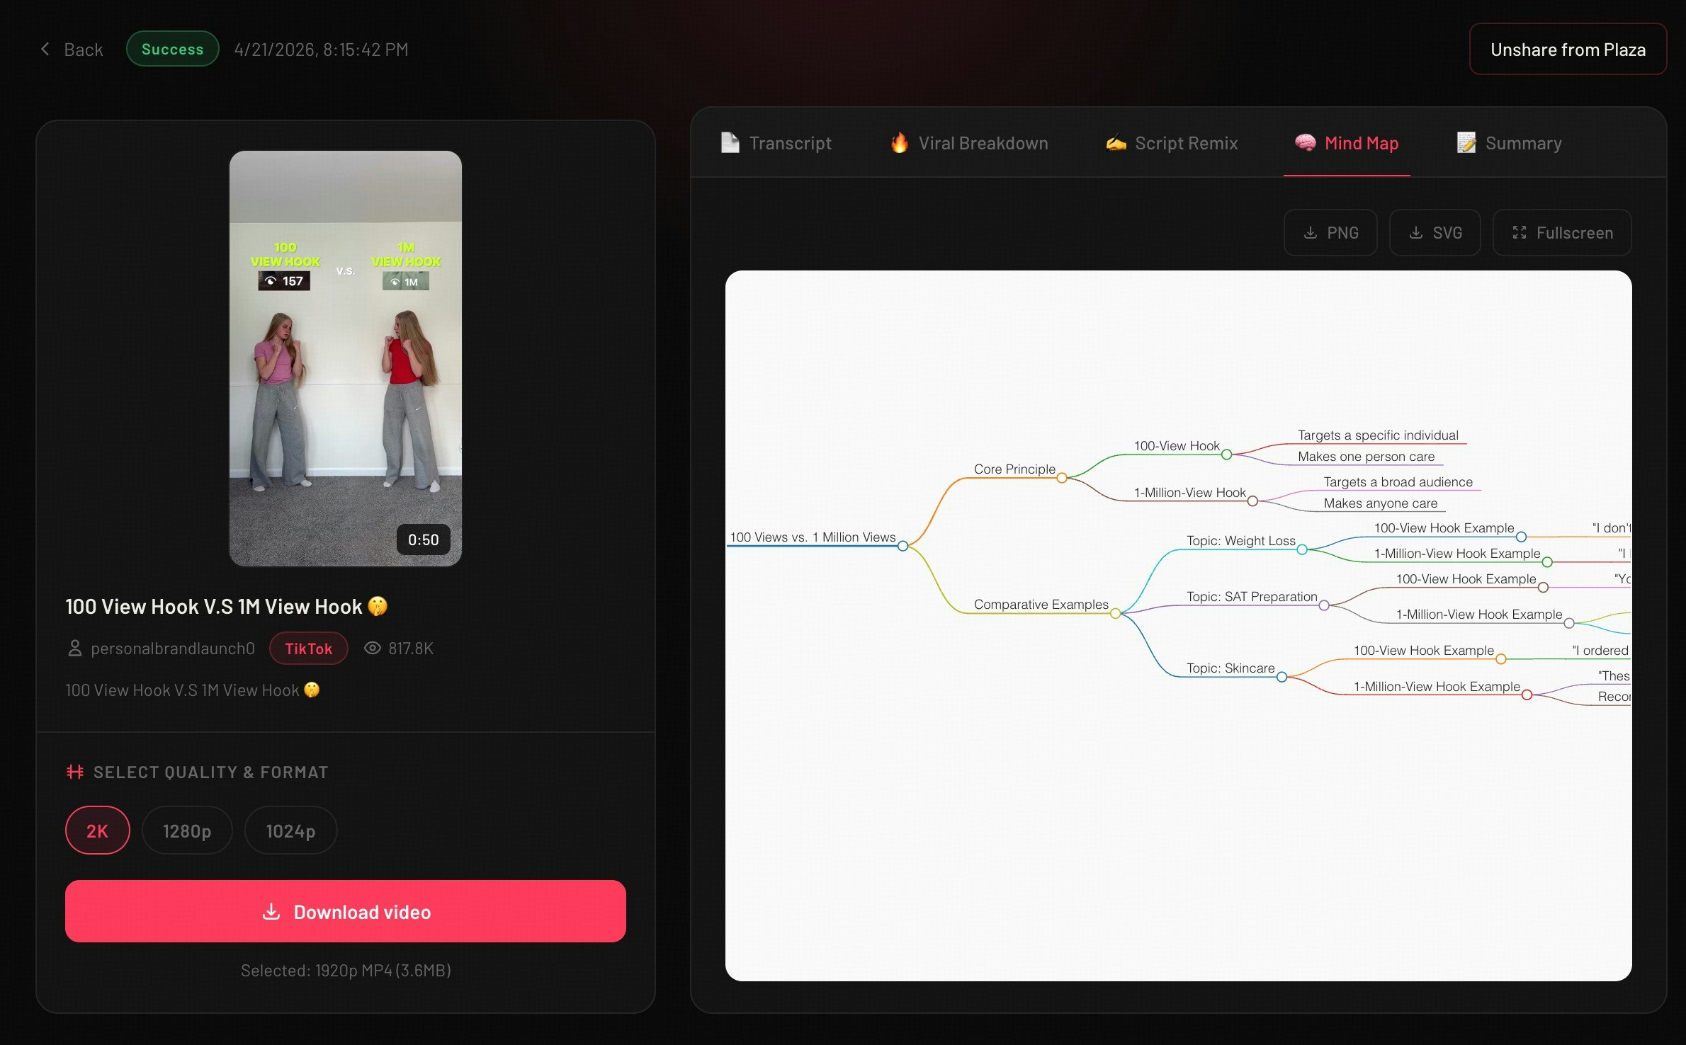Screen dimensions: 1686x1045
Task: Collapse 1-Million-View Hook Example under Skincare
Action: pyautogui.click(x=1527, y=695)
